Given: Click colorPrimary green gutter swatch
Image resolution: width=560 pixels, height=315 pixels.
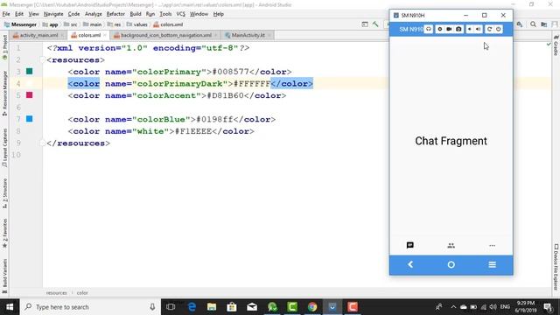Looking at the screenshot, I should pos(29,72).
